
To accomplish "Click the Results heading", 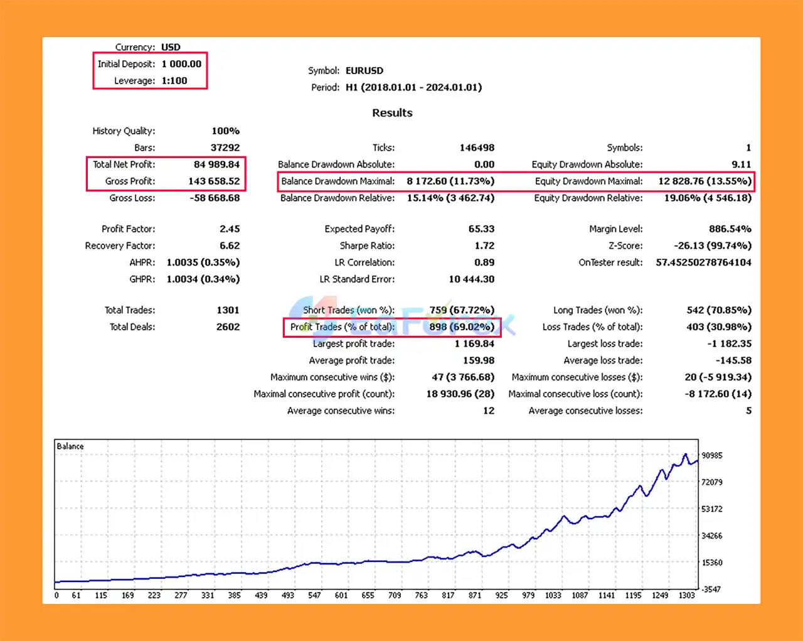I will [x=392, y=113].
